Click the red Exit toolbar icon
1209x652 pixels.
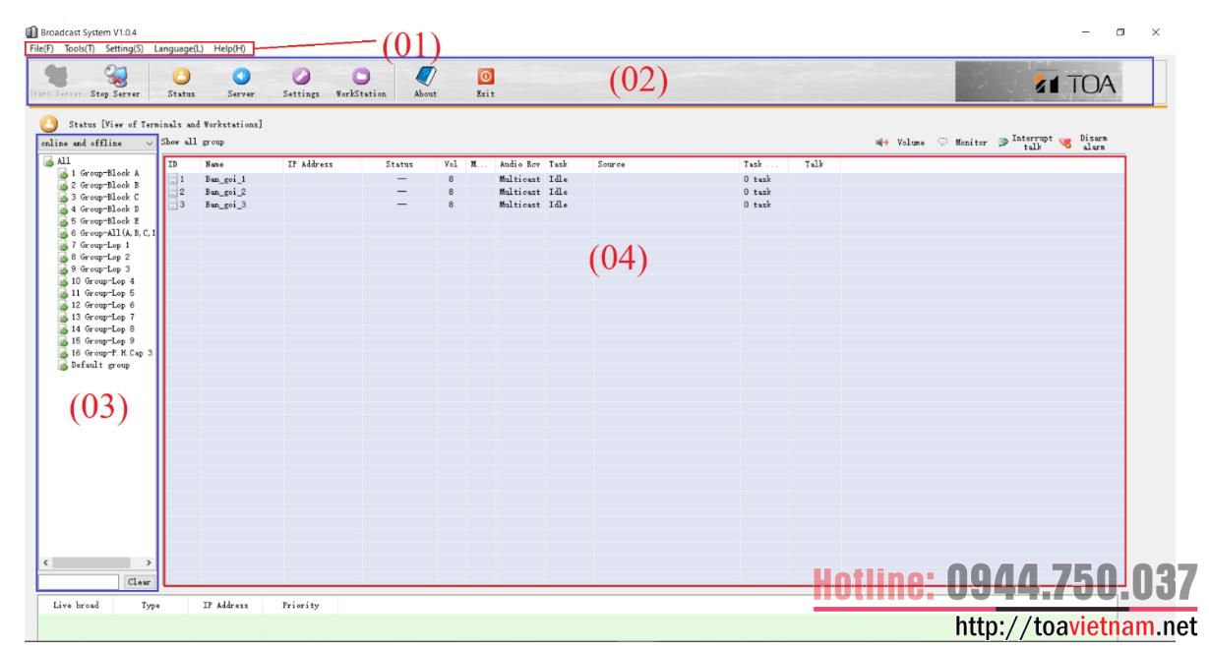[x=485, y=76]
